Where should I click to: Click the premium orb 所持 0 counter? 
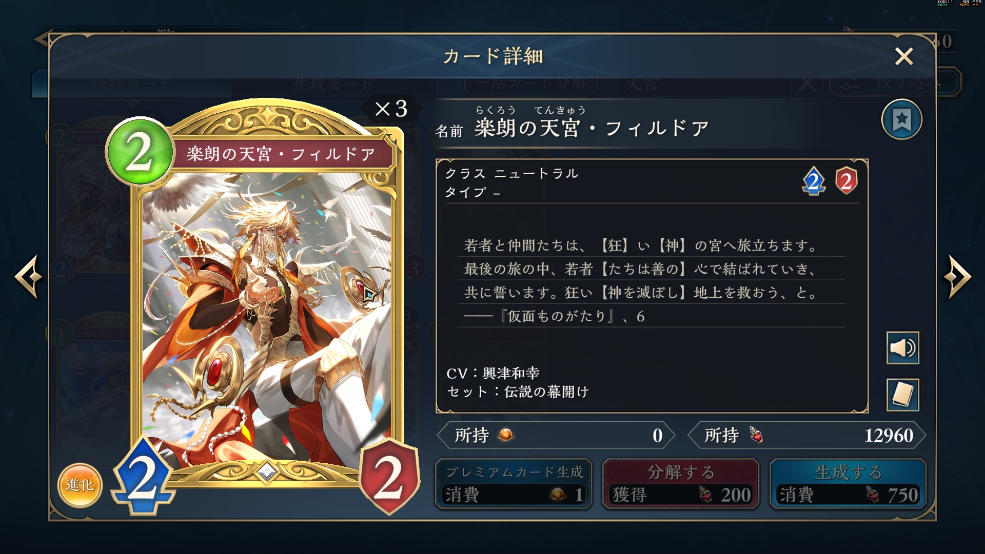point(556,435)
